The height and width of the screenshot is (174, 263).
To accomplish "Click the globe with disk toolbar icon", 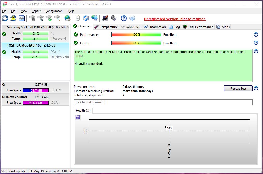I will (68, 18).
